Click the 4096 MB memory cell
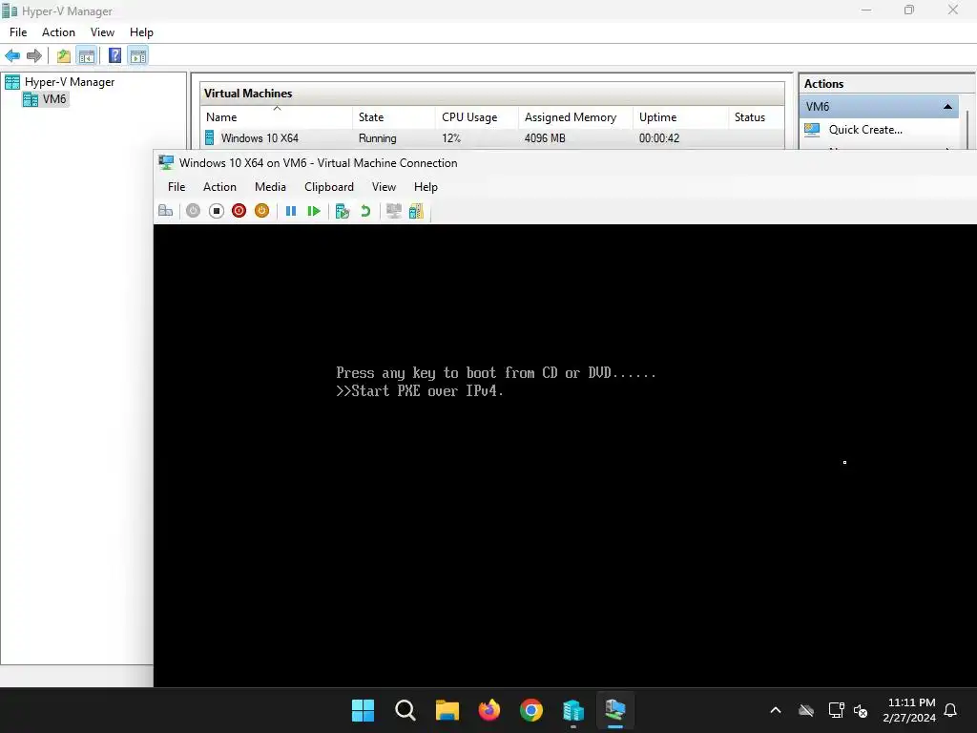The width and height of the screenshot is (977, 733). (x=545, y=138)
